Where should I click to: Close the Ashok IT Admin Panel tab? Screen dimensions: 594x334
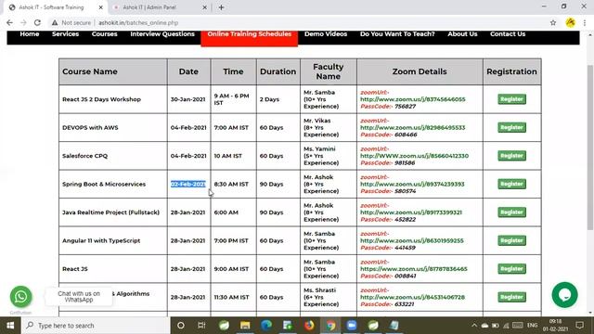tap(204, 7)
